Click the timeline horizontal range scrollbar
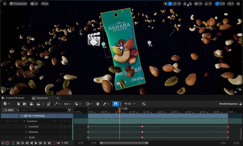 tap(124, 143)
